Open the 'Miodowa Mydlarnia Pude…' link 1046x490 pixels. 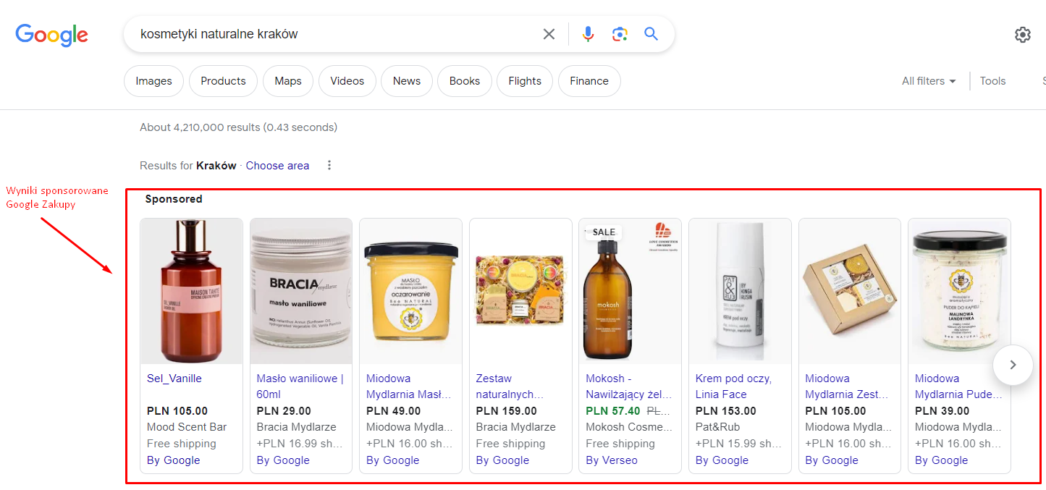958,386
